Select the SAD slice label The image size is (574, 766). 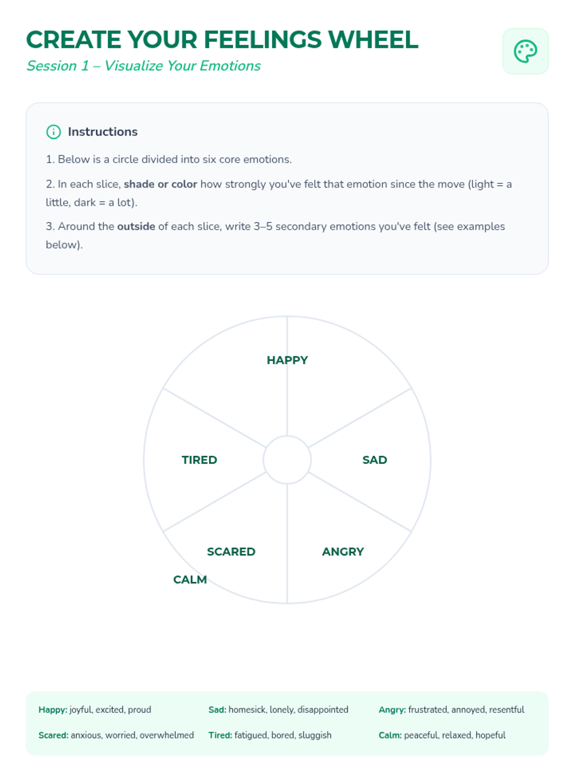pyautogui.click(x=375, y=460)
